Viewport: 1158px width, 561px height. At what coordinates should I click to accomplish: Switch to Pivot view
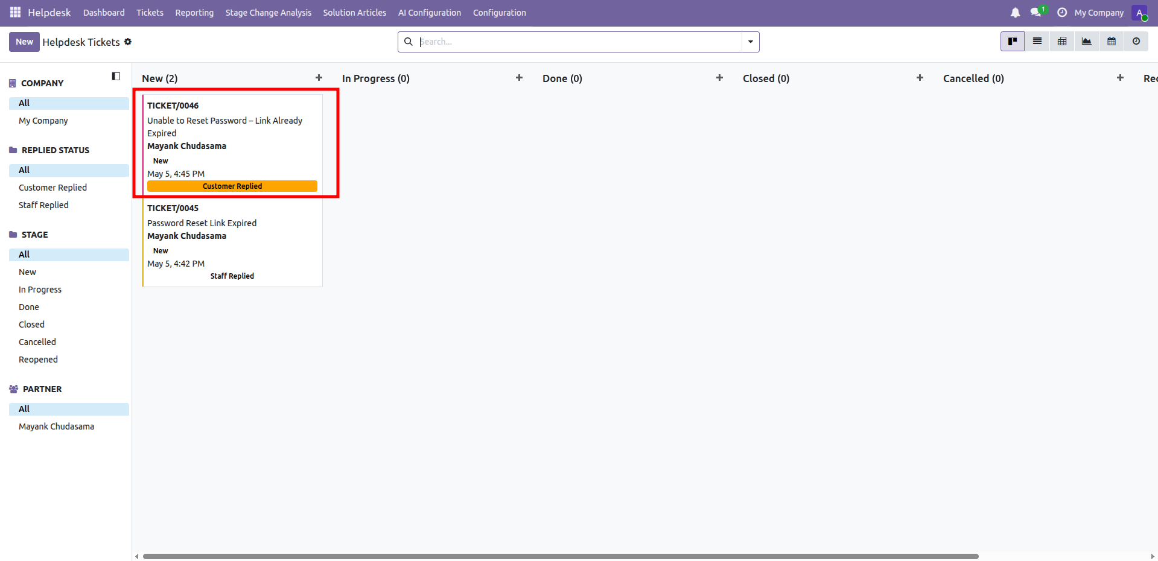click(1062, 42)
